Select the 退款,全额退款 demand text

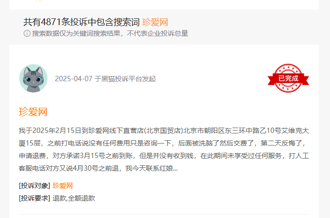coord(74,198)
